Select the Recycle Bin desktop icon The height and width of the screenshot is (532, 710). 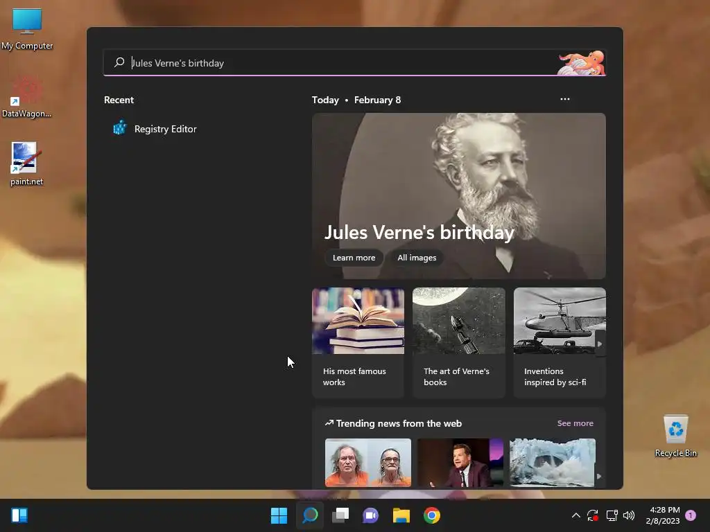click(x=675, y=436)
